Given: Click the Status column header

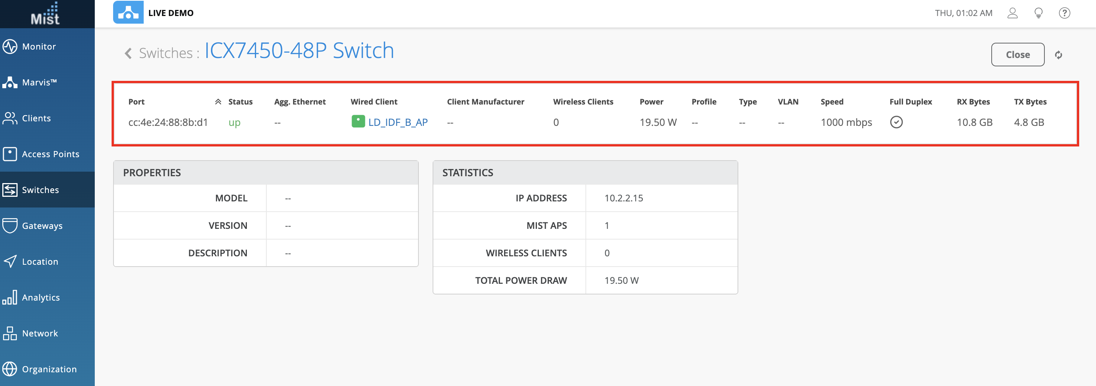Looking at the screenshot, I should [x=240, y=102].
